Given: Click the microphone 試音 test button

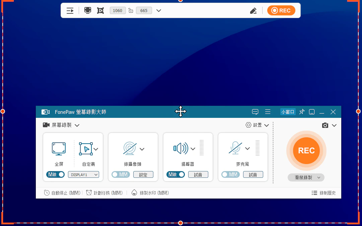Looking at the screenshot, I should click(253, 175).
